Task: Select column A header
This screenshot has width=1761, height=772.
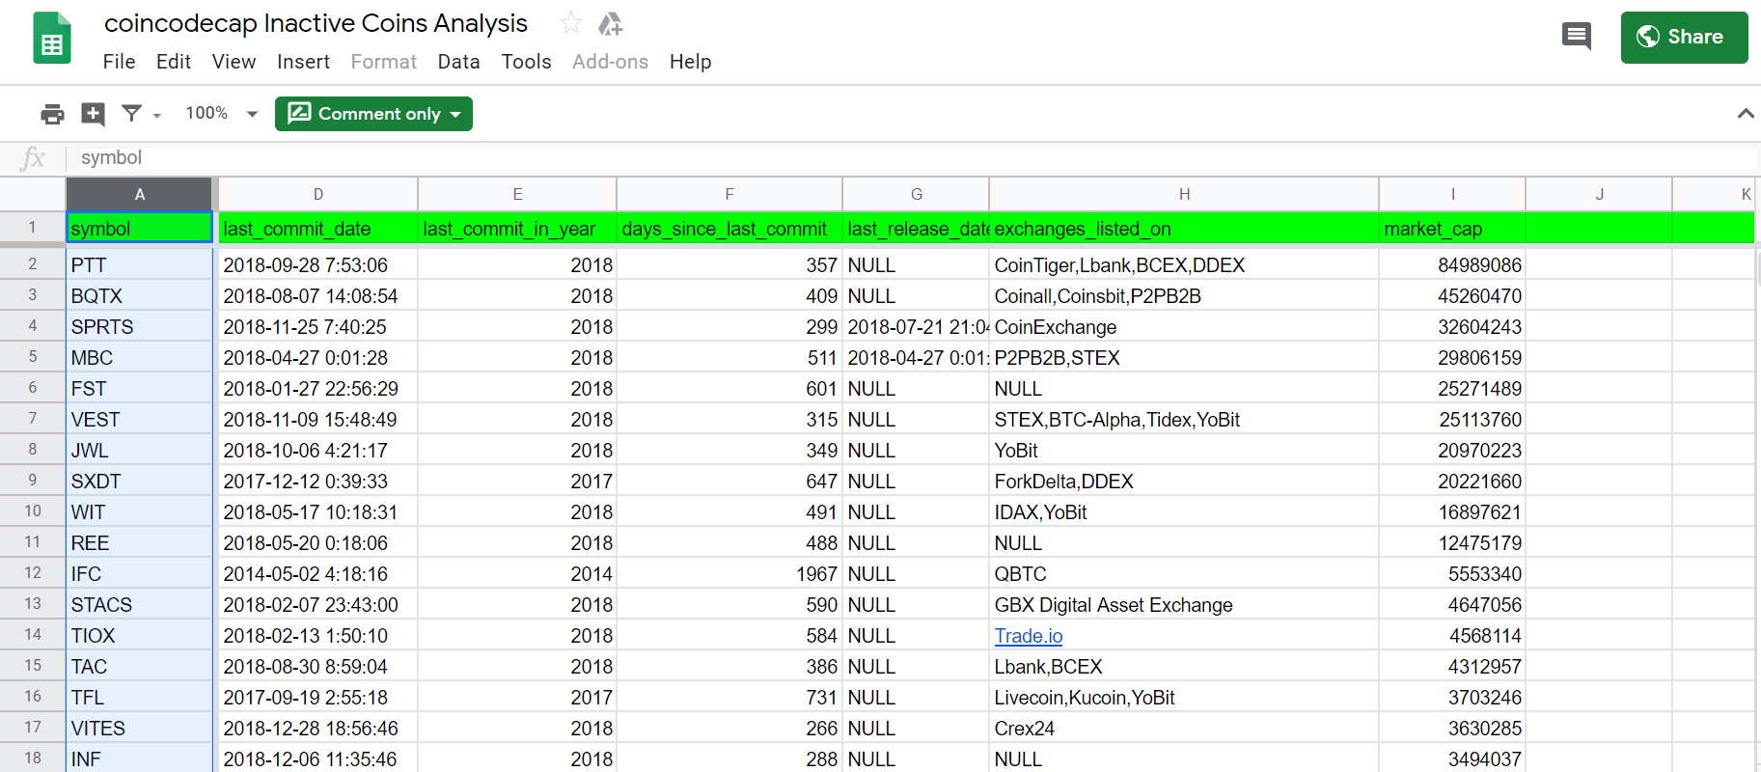Action: click(x=139, y=194)
